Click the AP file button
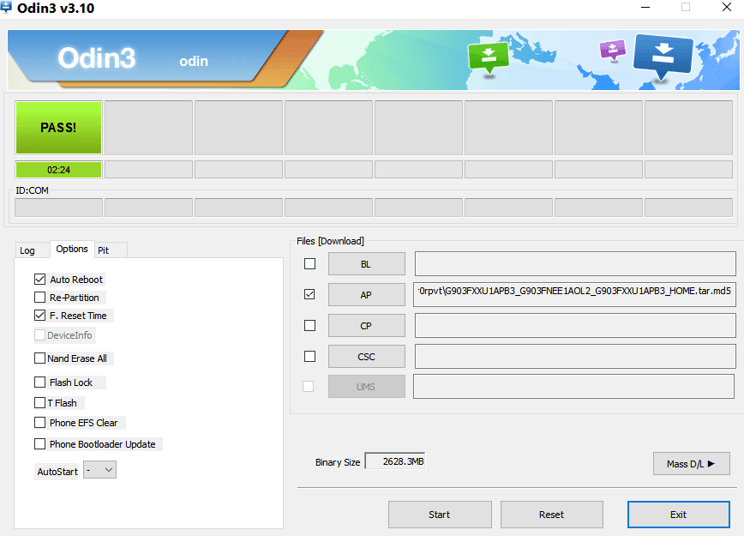The height and width of the screenshot is (536, 744). [x=367, y=295]
